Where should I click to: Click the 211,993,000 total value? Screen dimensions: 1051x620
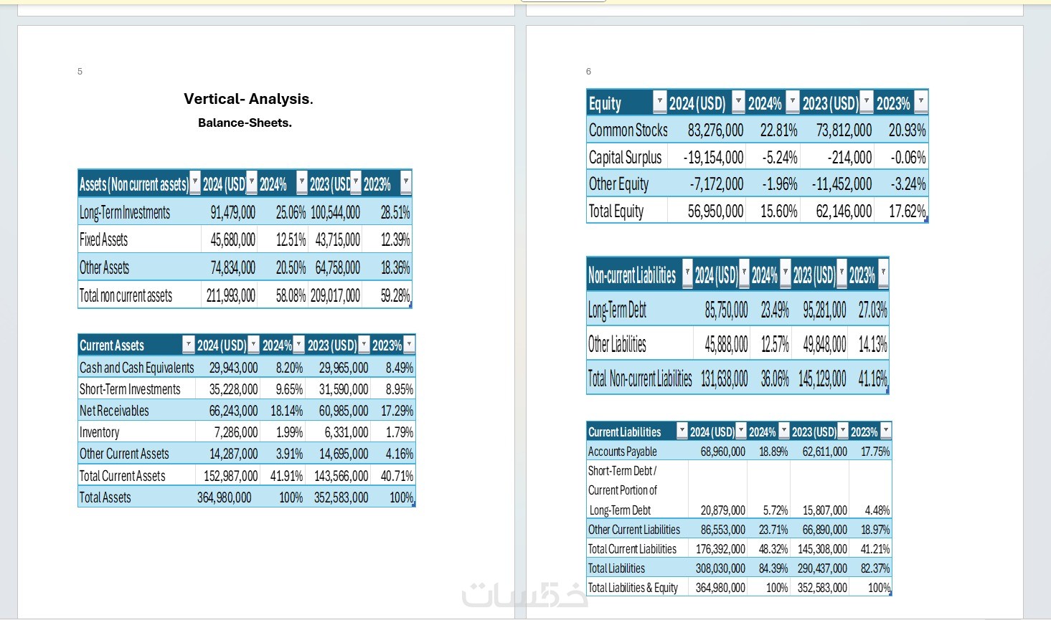(230, 295)
